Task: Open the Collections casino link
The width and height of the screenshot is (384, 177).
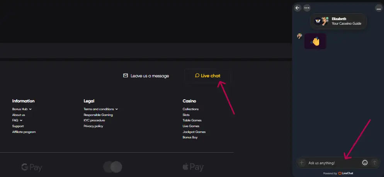Action: pos(190,109)
